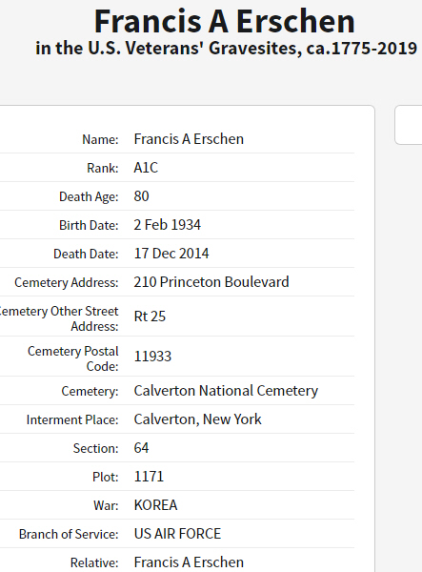Viewport: 422px width, 572px height.
Task: Select War value 'KOREA'
Action: [x=155, y=505]
